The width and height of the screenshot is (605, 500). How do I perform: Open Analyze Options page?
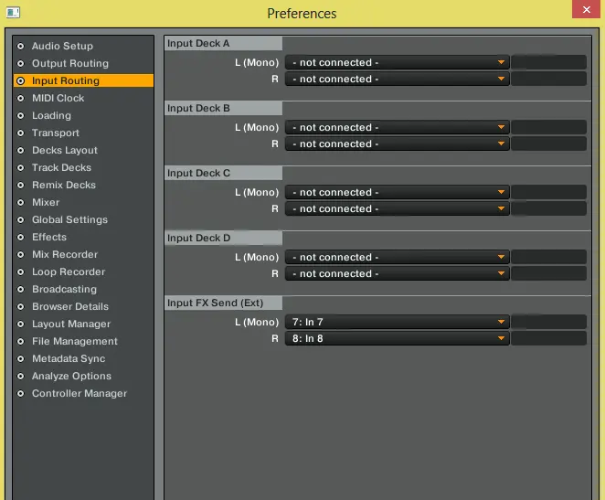[71, 376]
